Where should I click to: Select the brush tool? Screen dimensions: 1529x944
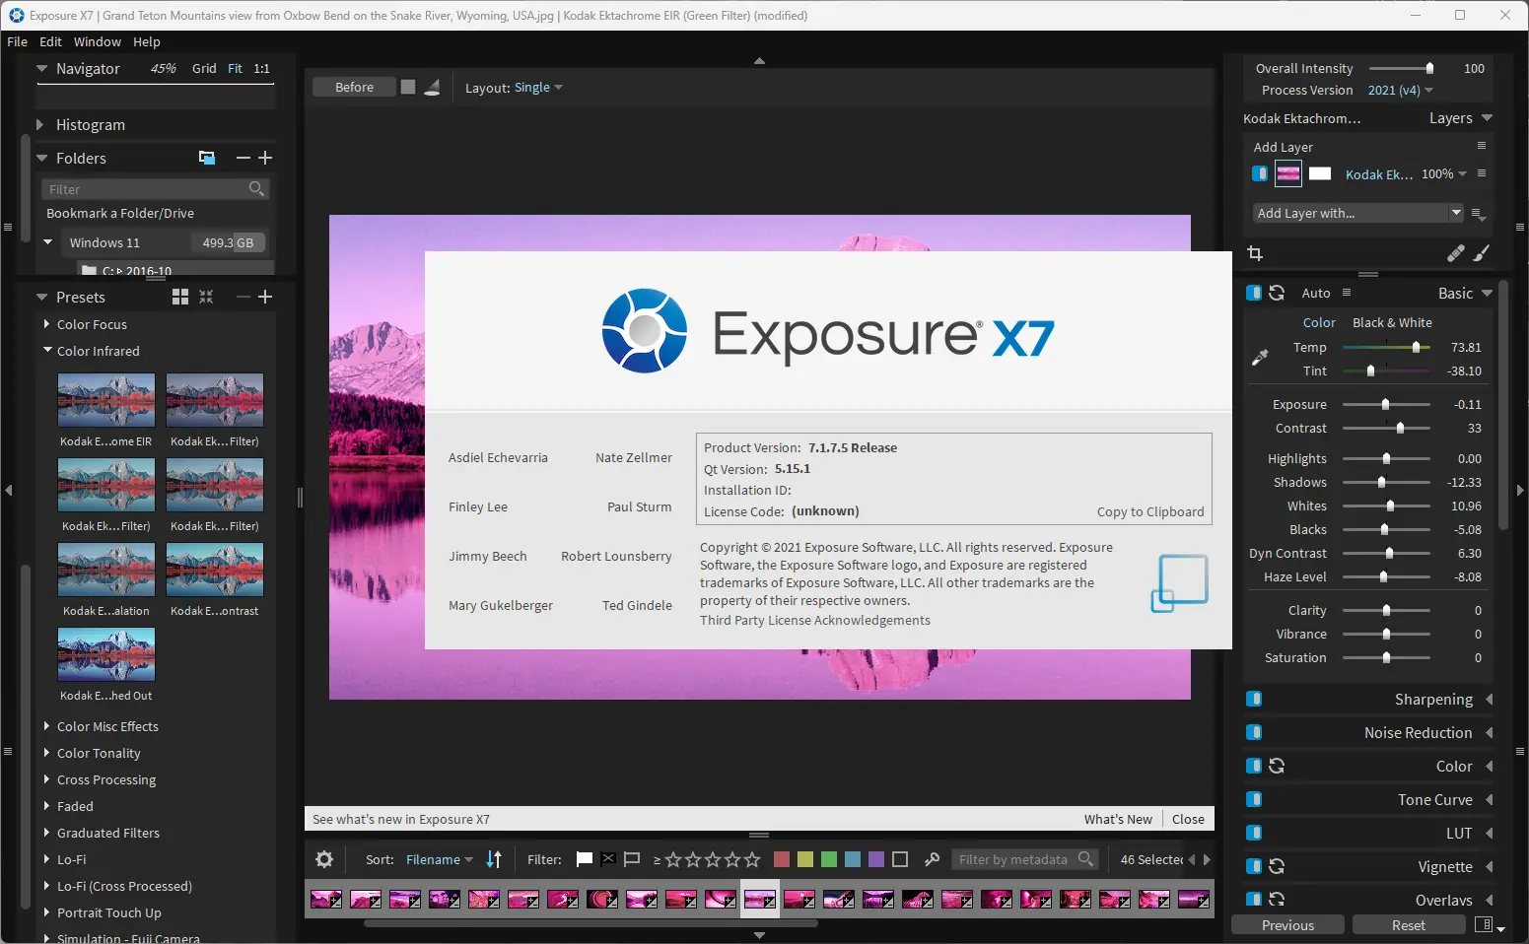(1481, 253)
